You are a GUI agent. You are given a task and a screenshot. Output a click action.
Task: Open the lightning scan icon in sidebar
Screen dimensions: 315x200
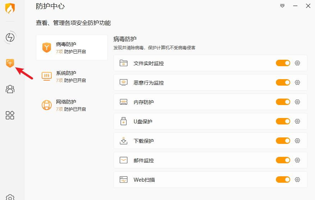pos(10,37)
